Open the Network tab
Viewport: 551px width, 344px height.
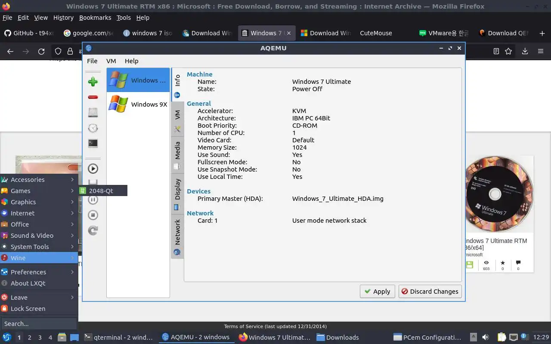click(177, 236)
